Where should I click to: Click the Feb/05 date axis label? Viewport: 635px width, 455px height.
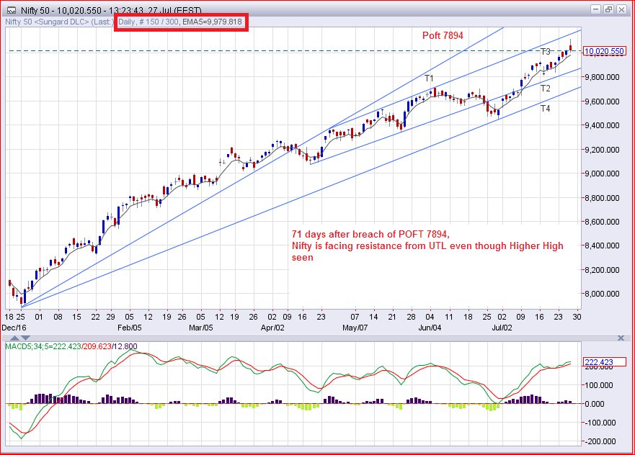(130, 328)
